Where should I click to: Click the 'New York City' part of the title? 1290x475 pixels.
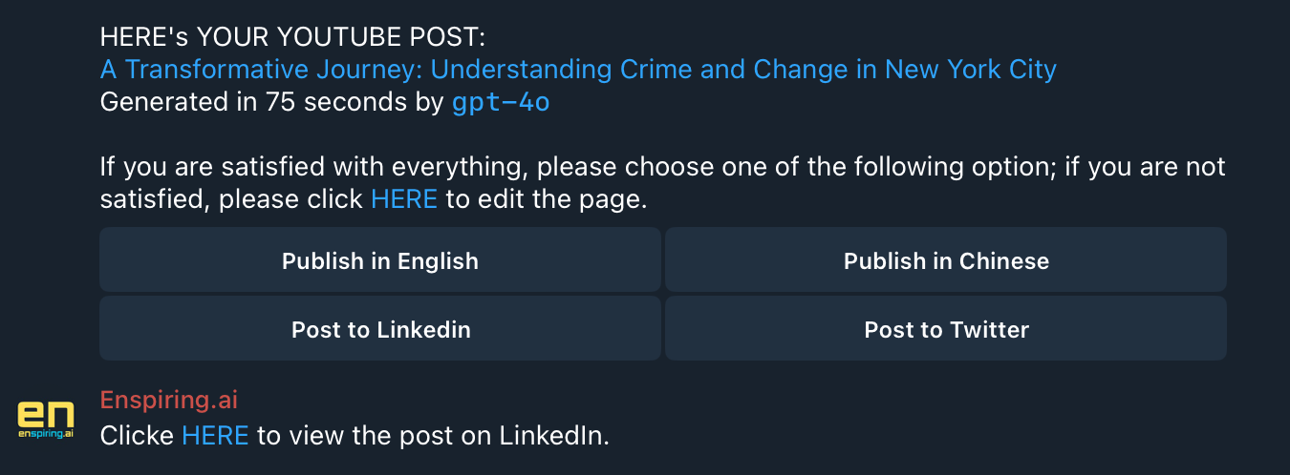(971, 70)
